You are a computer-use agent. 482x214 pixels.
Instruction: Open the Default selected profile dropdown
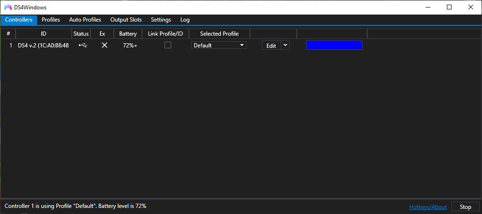219,45
